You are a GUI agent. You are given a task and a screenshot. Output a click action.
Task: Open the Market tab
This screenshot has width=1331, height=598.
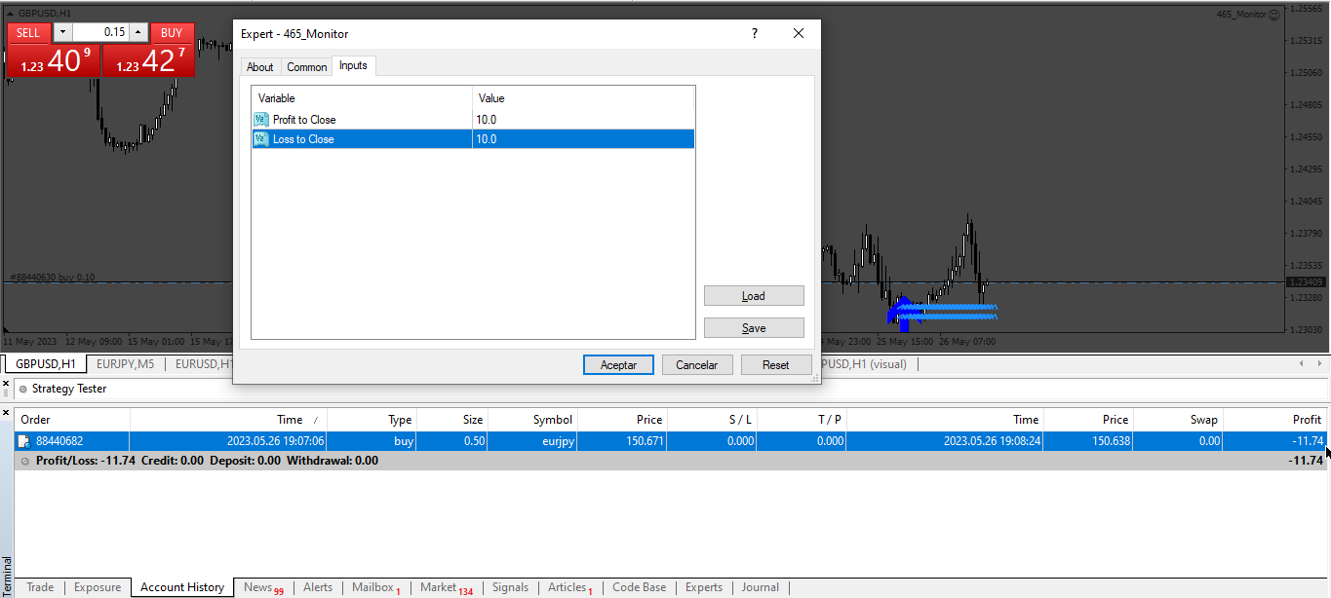tap(446, 587)
